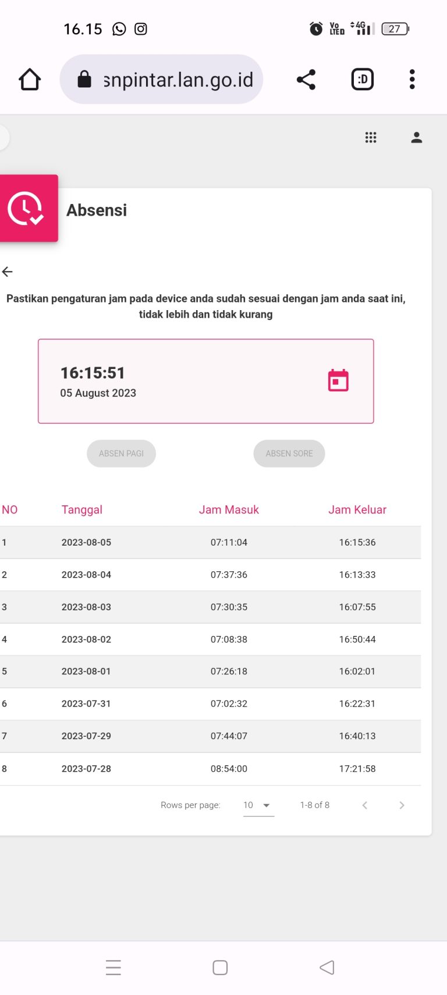Go to the previous table page
The image size is (447, 995).
pos(365,805)
